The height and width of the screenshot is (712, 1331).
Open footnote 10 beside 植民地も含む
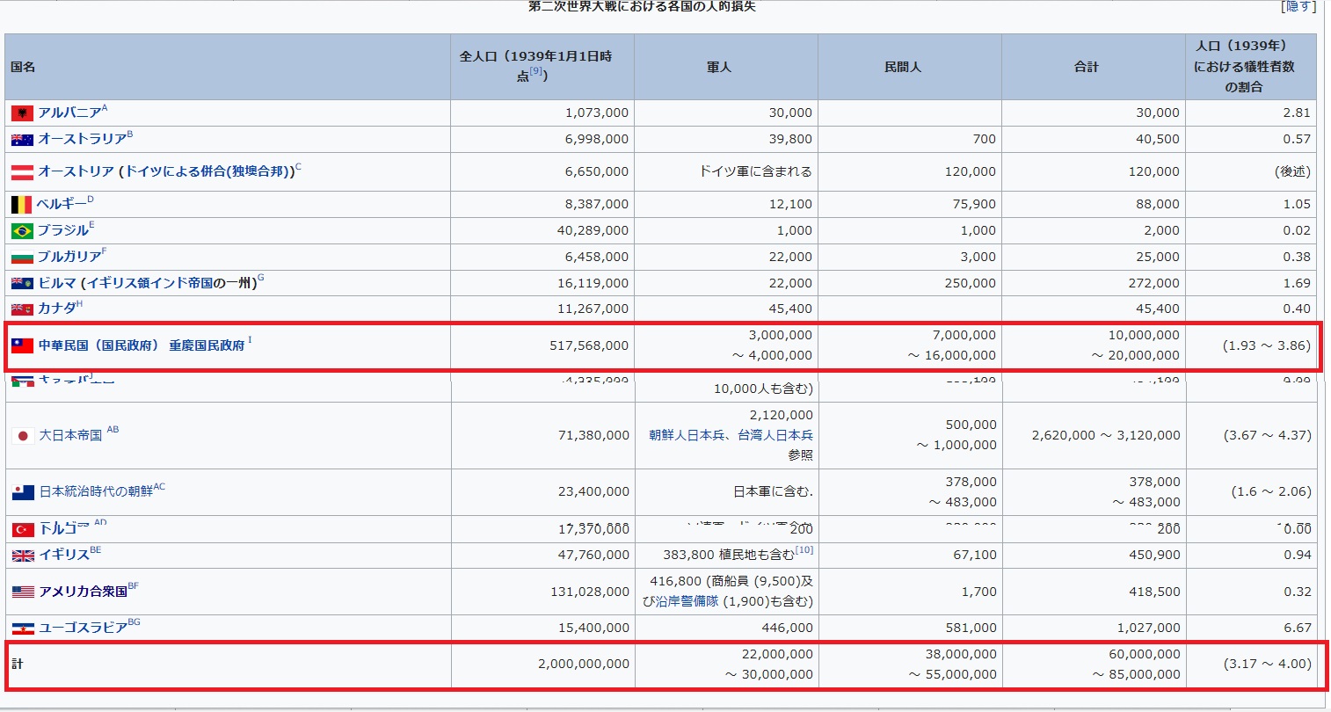[x=804, y=550]
